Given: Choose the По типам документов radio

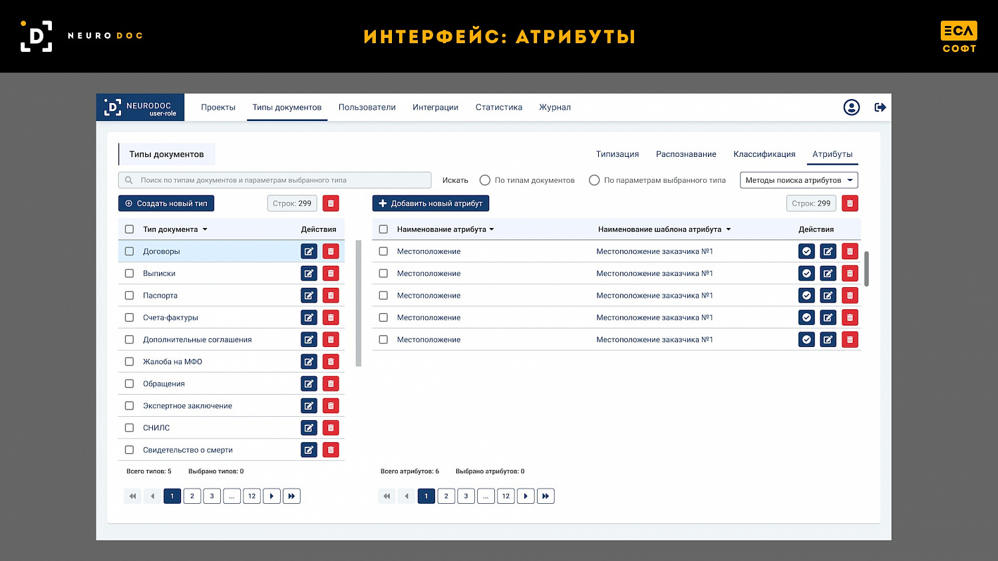Looking at the screenshot, I should [485, 180].
